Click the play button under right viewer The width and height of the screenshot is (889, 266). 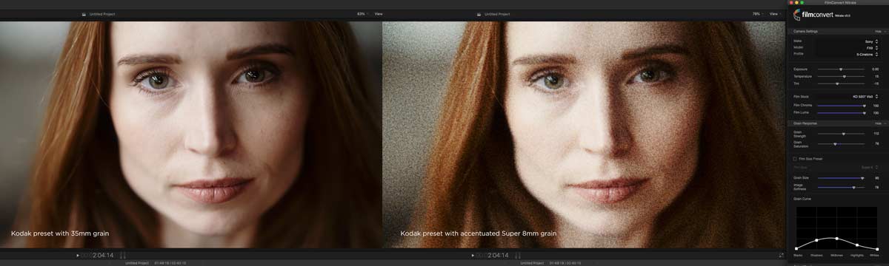pos(473,255)
